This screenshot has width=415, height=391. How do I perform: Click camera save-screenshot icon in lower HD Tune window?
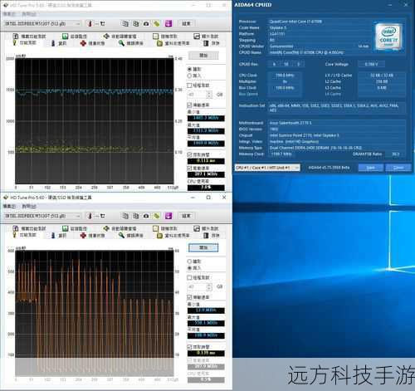(146, 216)
